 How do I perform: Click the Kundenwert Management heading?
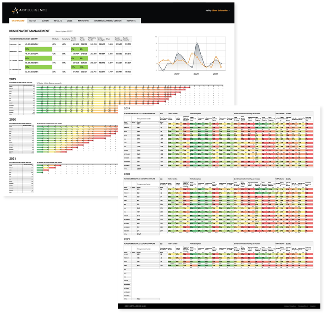[x=29, y=31]
